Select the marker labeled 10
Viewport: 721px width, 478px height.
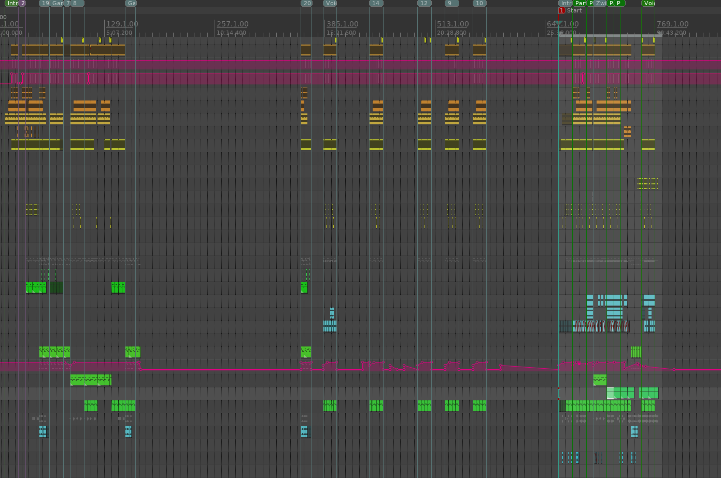pos(479,3)
